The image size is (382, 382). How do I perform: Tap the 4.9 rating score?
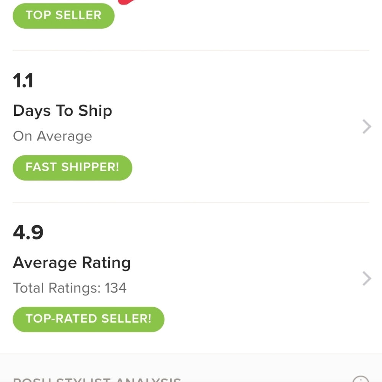coord(28,233)
